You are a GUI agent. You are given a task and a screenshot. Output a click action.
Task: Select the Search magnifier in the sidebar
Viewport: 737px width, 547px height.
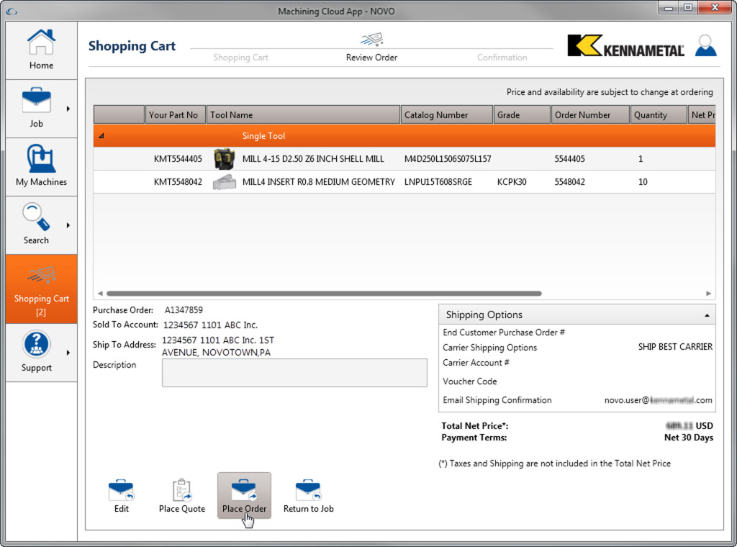[x=35, y=218]
